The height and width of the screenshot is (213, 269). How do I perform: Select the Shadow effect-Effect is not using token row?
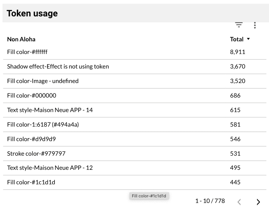(x=58, y=66)
